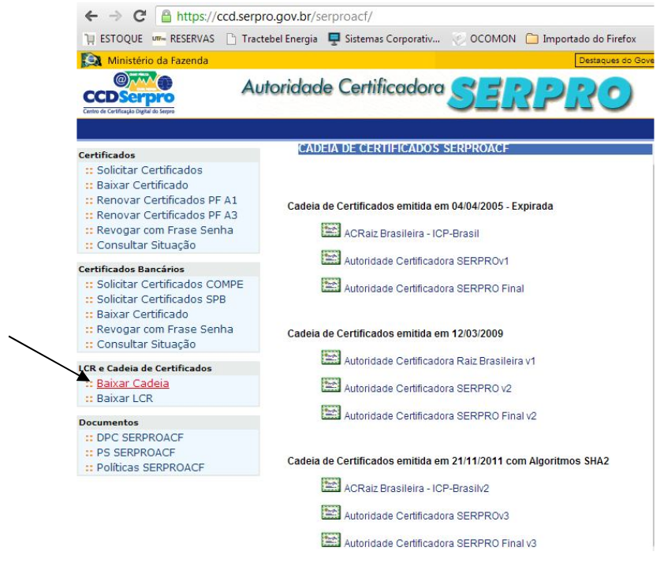Click the certificate icon beside ACRaiz Brasileira - ICP-Brasil
Image resolution: width=660 pixels, height=566 pixels.
coord(331,230)
